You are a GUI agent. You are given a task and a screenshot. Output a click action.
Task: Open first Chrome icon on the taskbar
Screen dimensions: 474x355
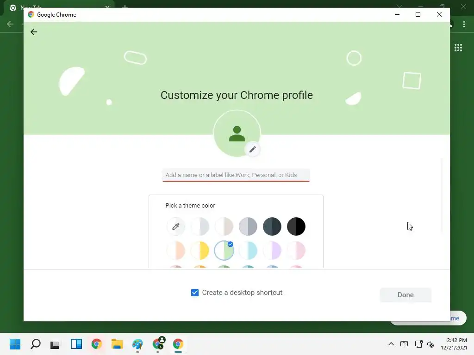pos(96,344)
